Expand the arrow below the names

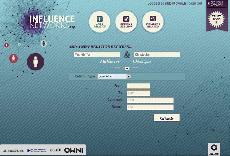point(127,69)
